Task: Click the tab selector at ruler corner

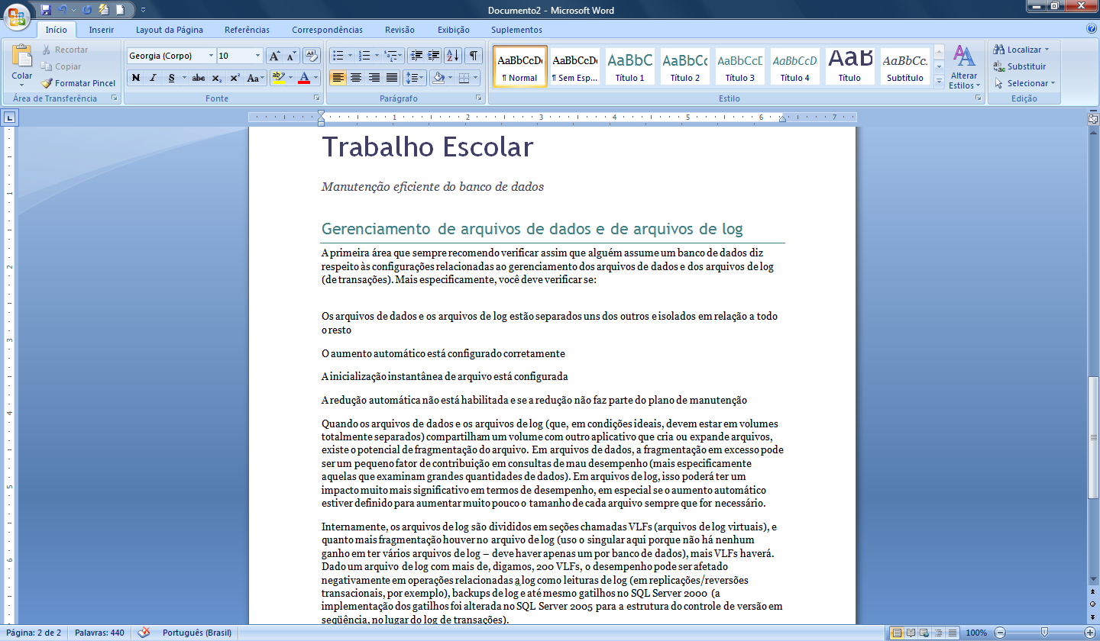Action: (9, 118)
